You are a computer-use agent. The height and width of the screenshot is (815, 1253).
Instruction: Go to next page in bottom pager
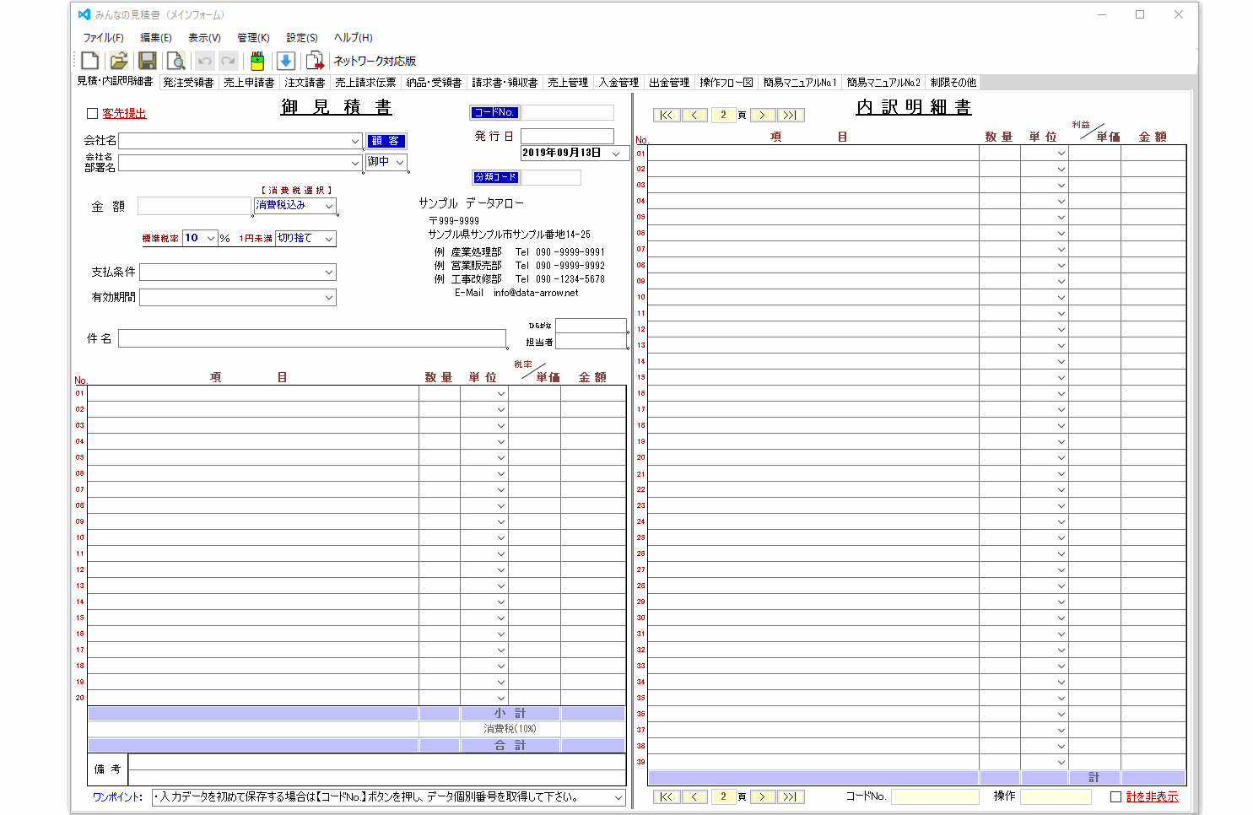762,796
